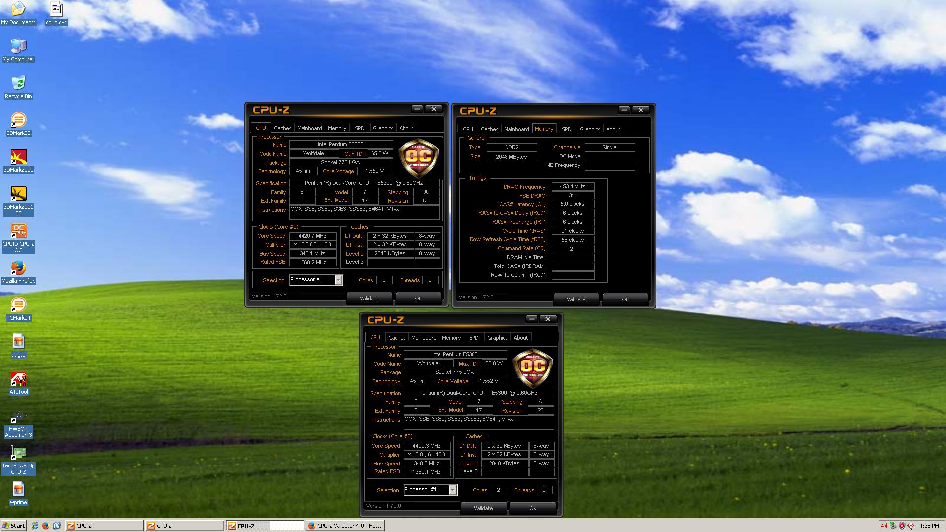Click Validate in the 4420.7 MHz CPU-Z window
The height and width of the screenshot is (532, 946).
[x=369, y=299]
